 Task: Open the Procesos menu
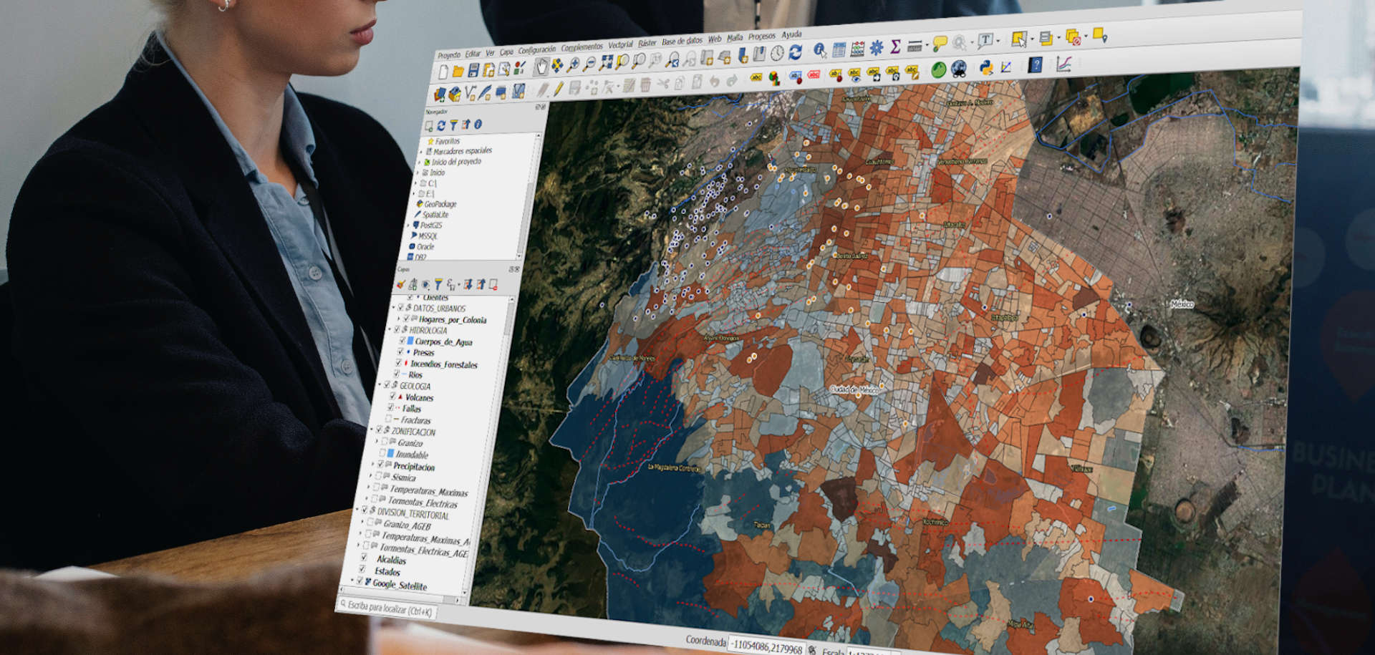coord(762,37)
